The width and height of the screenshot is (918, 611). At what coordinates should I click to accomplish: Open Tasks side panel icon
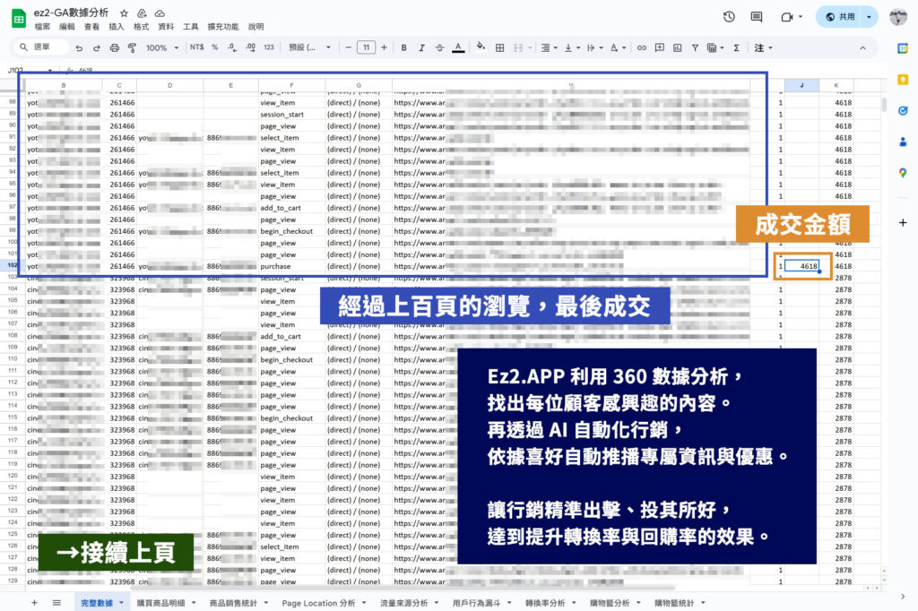coord(903,110)
